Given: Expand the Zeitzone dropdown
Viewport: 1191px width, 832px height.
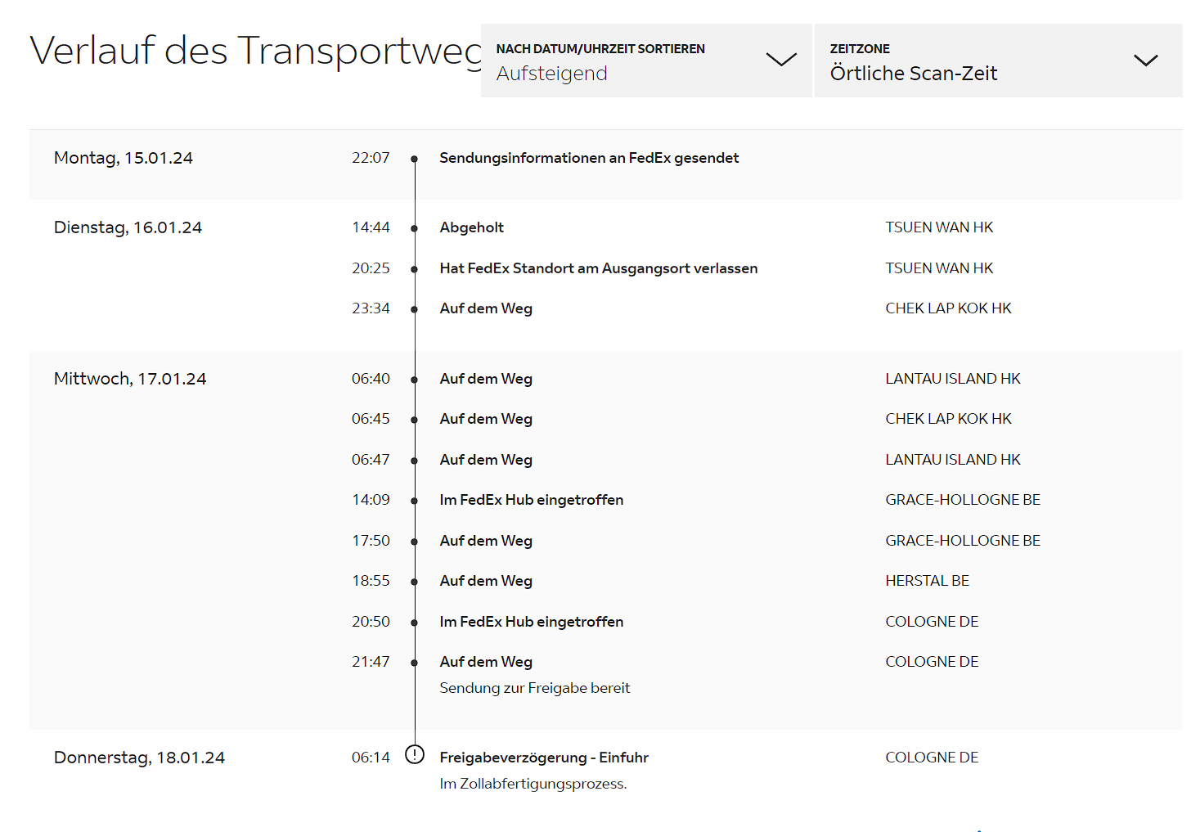Looking at the screenshot, I should pos(997,61).
